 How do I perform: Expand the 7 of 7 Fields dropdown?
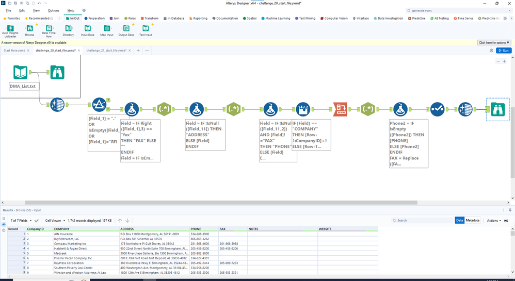point(21,220)
